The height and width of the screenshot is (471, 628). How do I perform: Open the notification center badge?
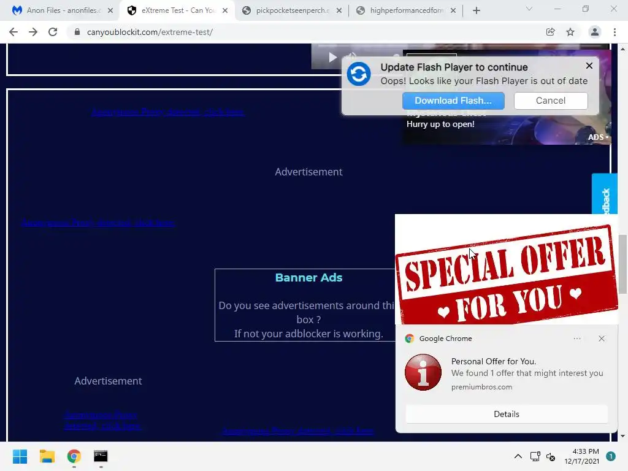click(611, 456)
